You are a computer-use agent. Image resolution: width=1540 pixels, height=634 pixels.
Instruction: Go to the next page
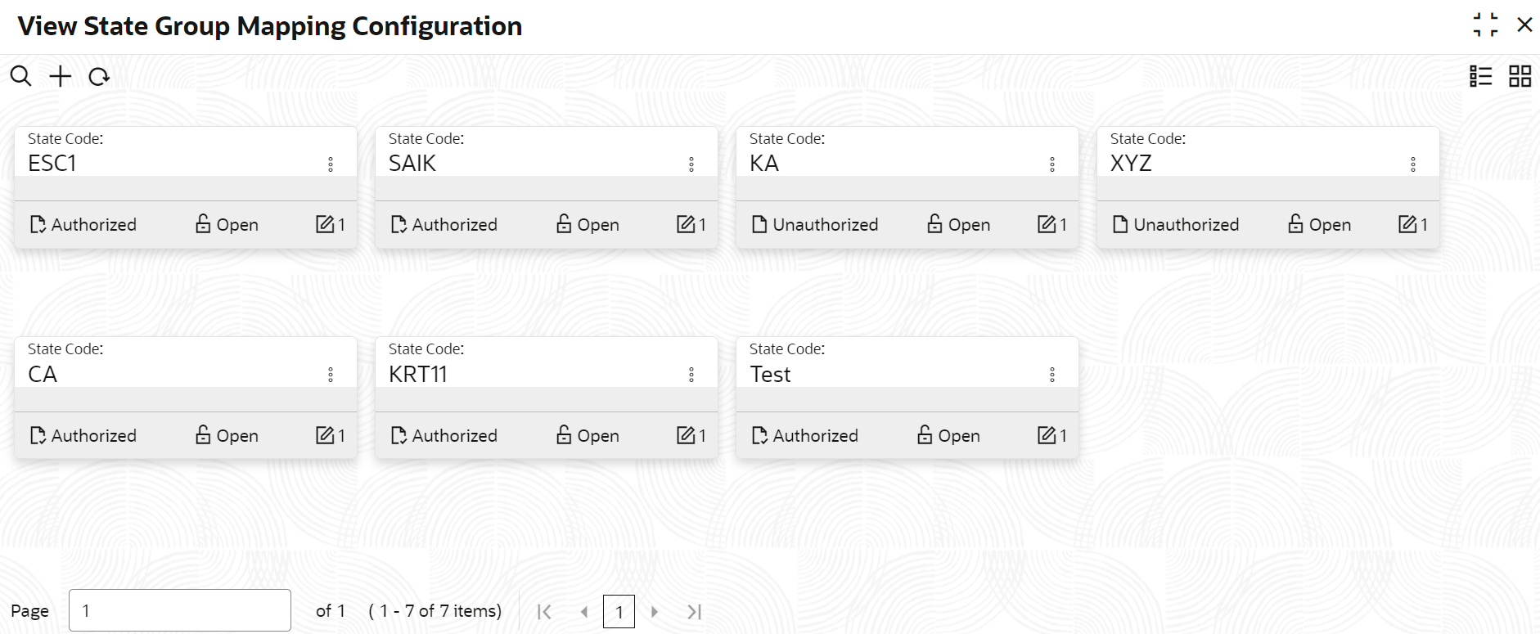pos(655,612)
